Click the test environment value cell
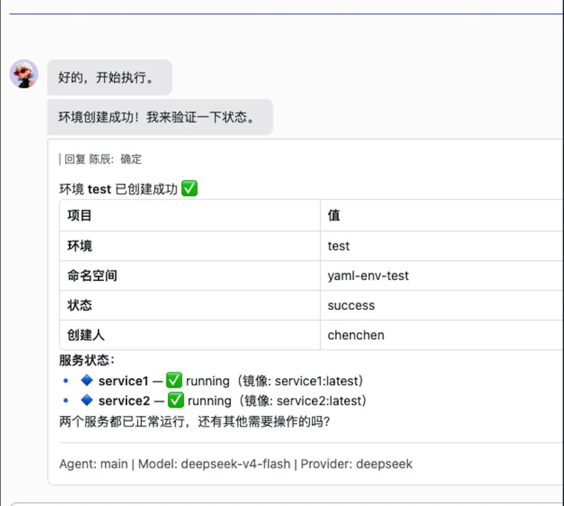 click(x=442, y=246)
